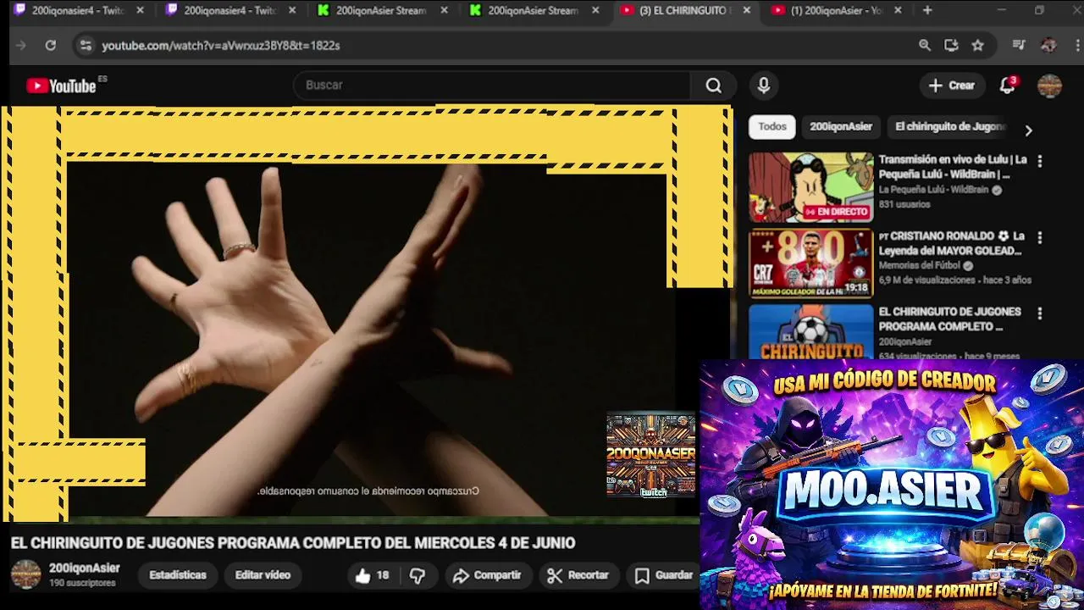Open the Lulu live stream thumbnail
Viewport: 1084px width, 610px height.
pyautogui.click(x=810, y=187)
